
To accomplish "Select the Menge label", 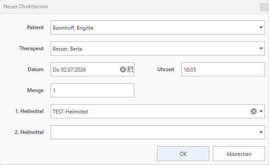I will (x=35, y=90).
